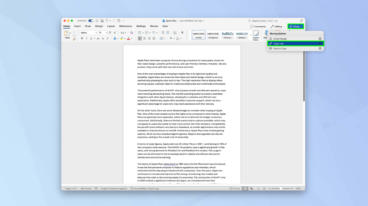Apply subscript formatting
The image size is (368, 206).
[x=103, y=39]
